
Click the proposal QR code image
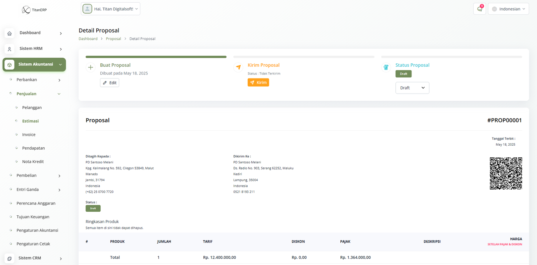click(x=505, y=173)
